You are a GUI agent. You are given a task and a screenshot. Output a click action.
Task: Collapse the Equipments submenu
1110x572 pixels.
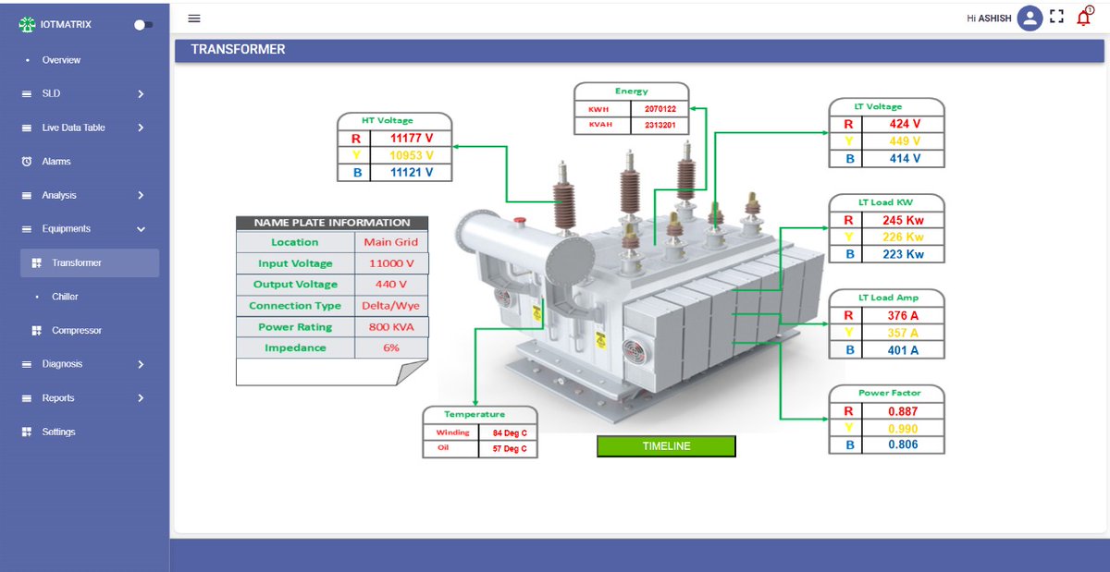(141, 228)
